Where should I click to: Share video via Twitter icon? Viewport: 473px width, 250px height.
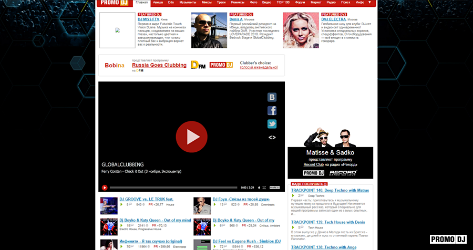[x=272, y=124]
